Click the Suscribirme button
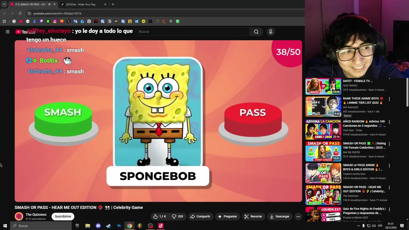This screenshot has height=230, width=409. (63, 217)
